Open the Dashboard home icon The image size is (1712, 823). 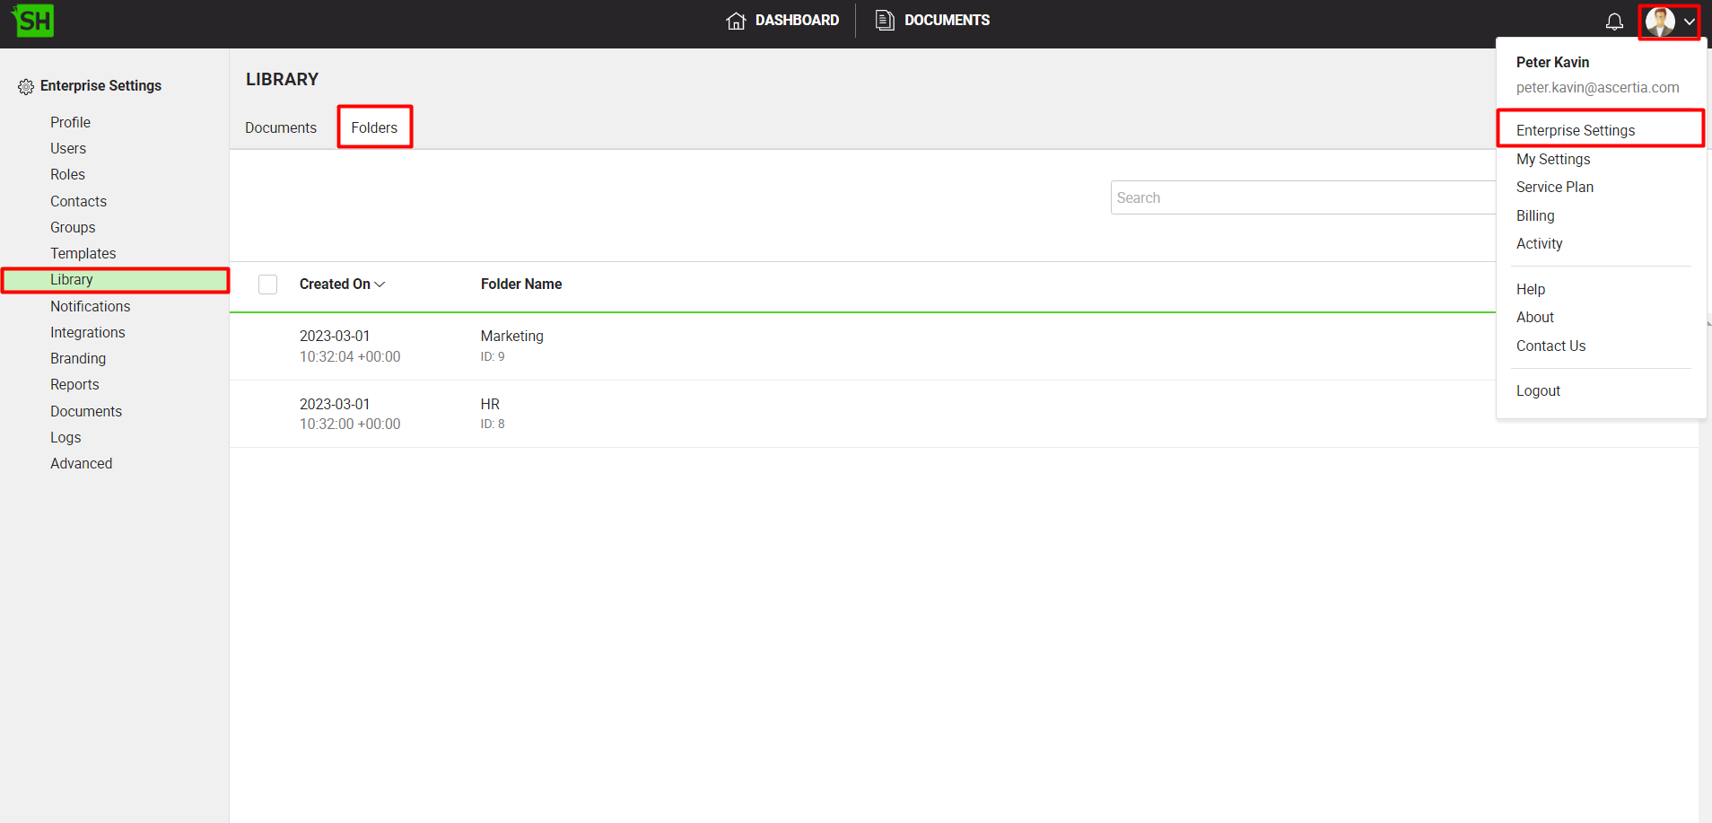click(736, 21)
